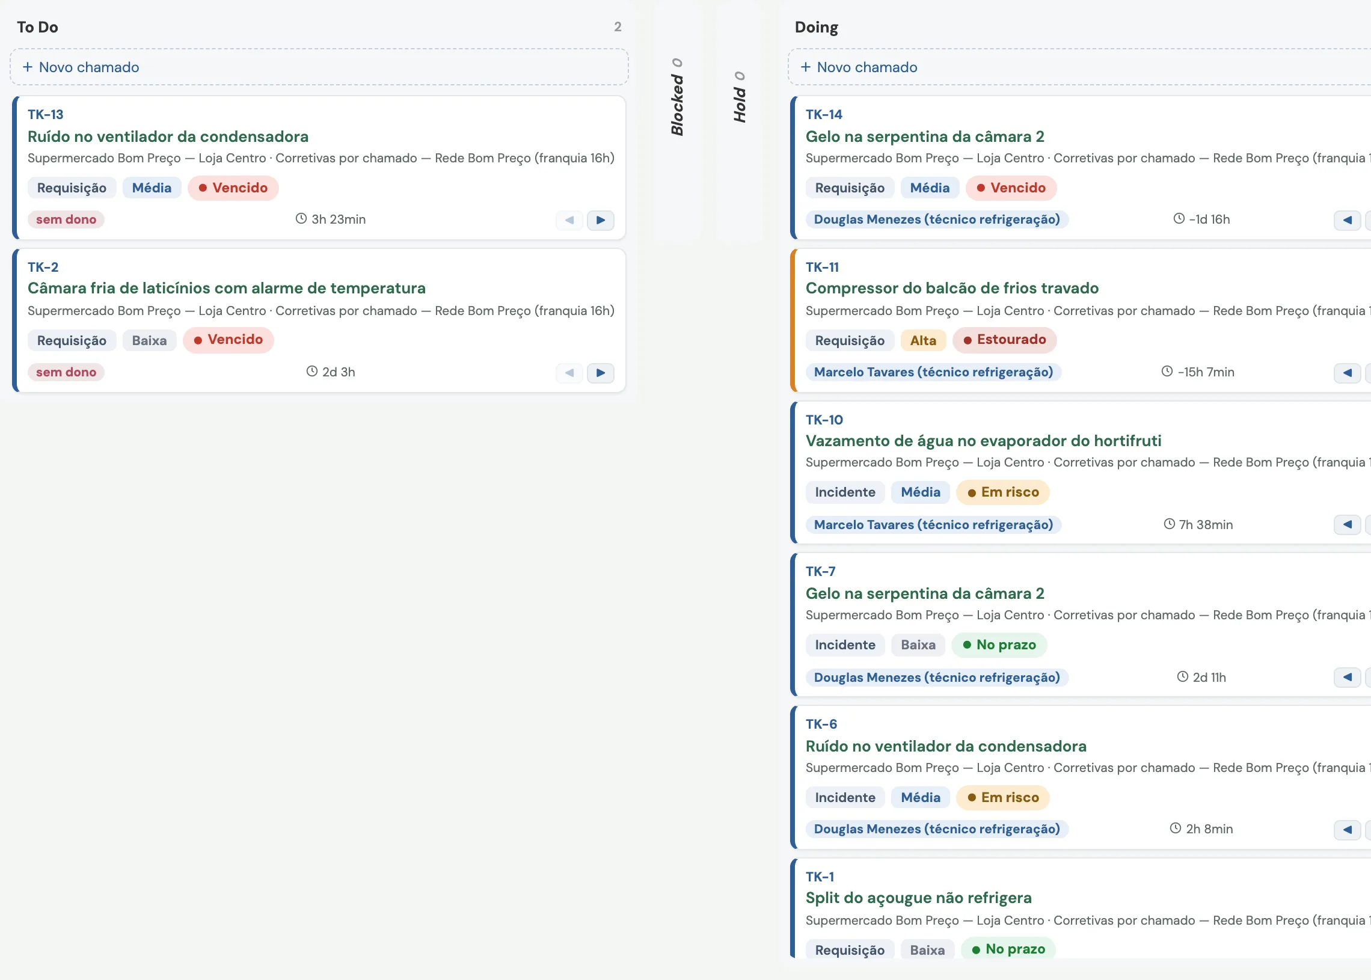Open Vazamento de água no evaporador ticket
Screen dimensions: 1371x980
tap(983, 441)
